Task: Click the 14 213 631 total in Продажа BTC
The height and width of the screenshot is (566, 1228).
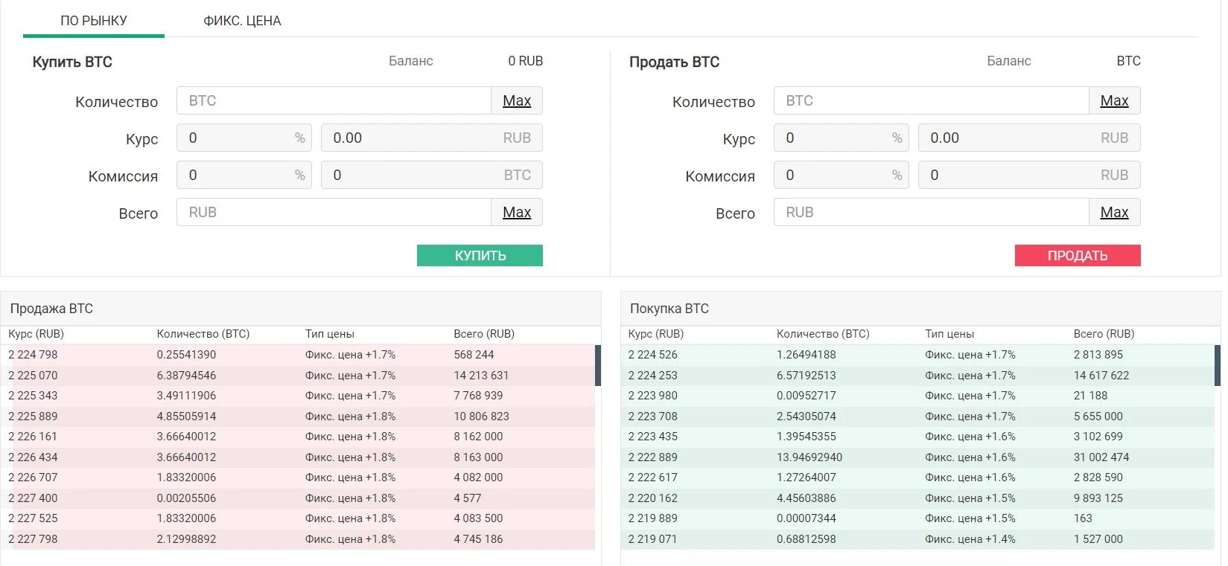Action: (481, 376)
